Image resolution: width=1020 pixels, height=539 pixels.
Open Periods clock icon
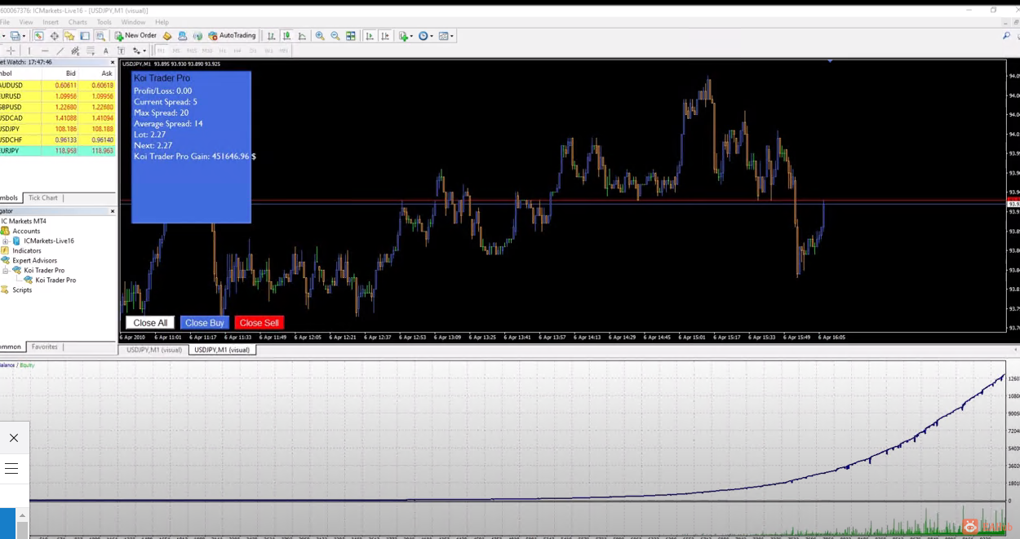tap(424, 36)
